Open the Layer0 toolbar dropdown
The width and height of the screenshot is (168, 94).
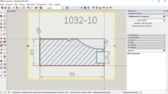[62, 8]
